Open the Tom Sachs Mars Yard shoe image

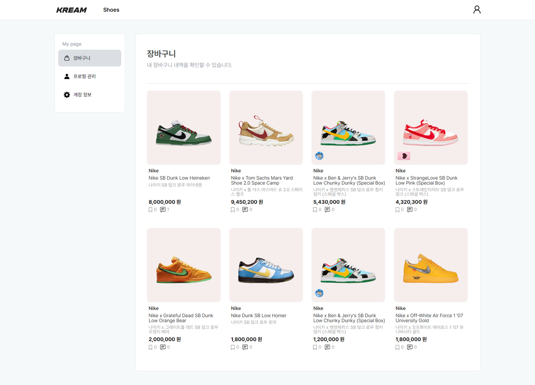click(266, 128)
